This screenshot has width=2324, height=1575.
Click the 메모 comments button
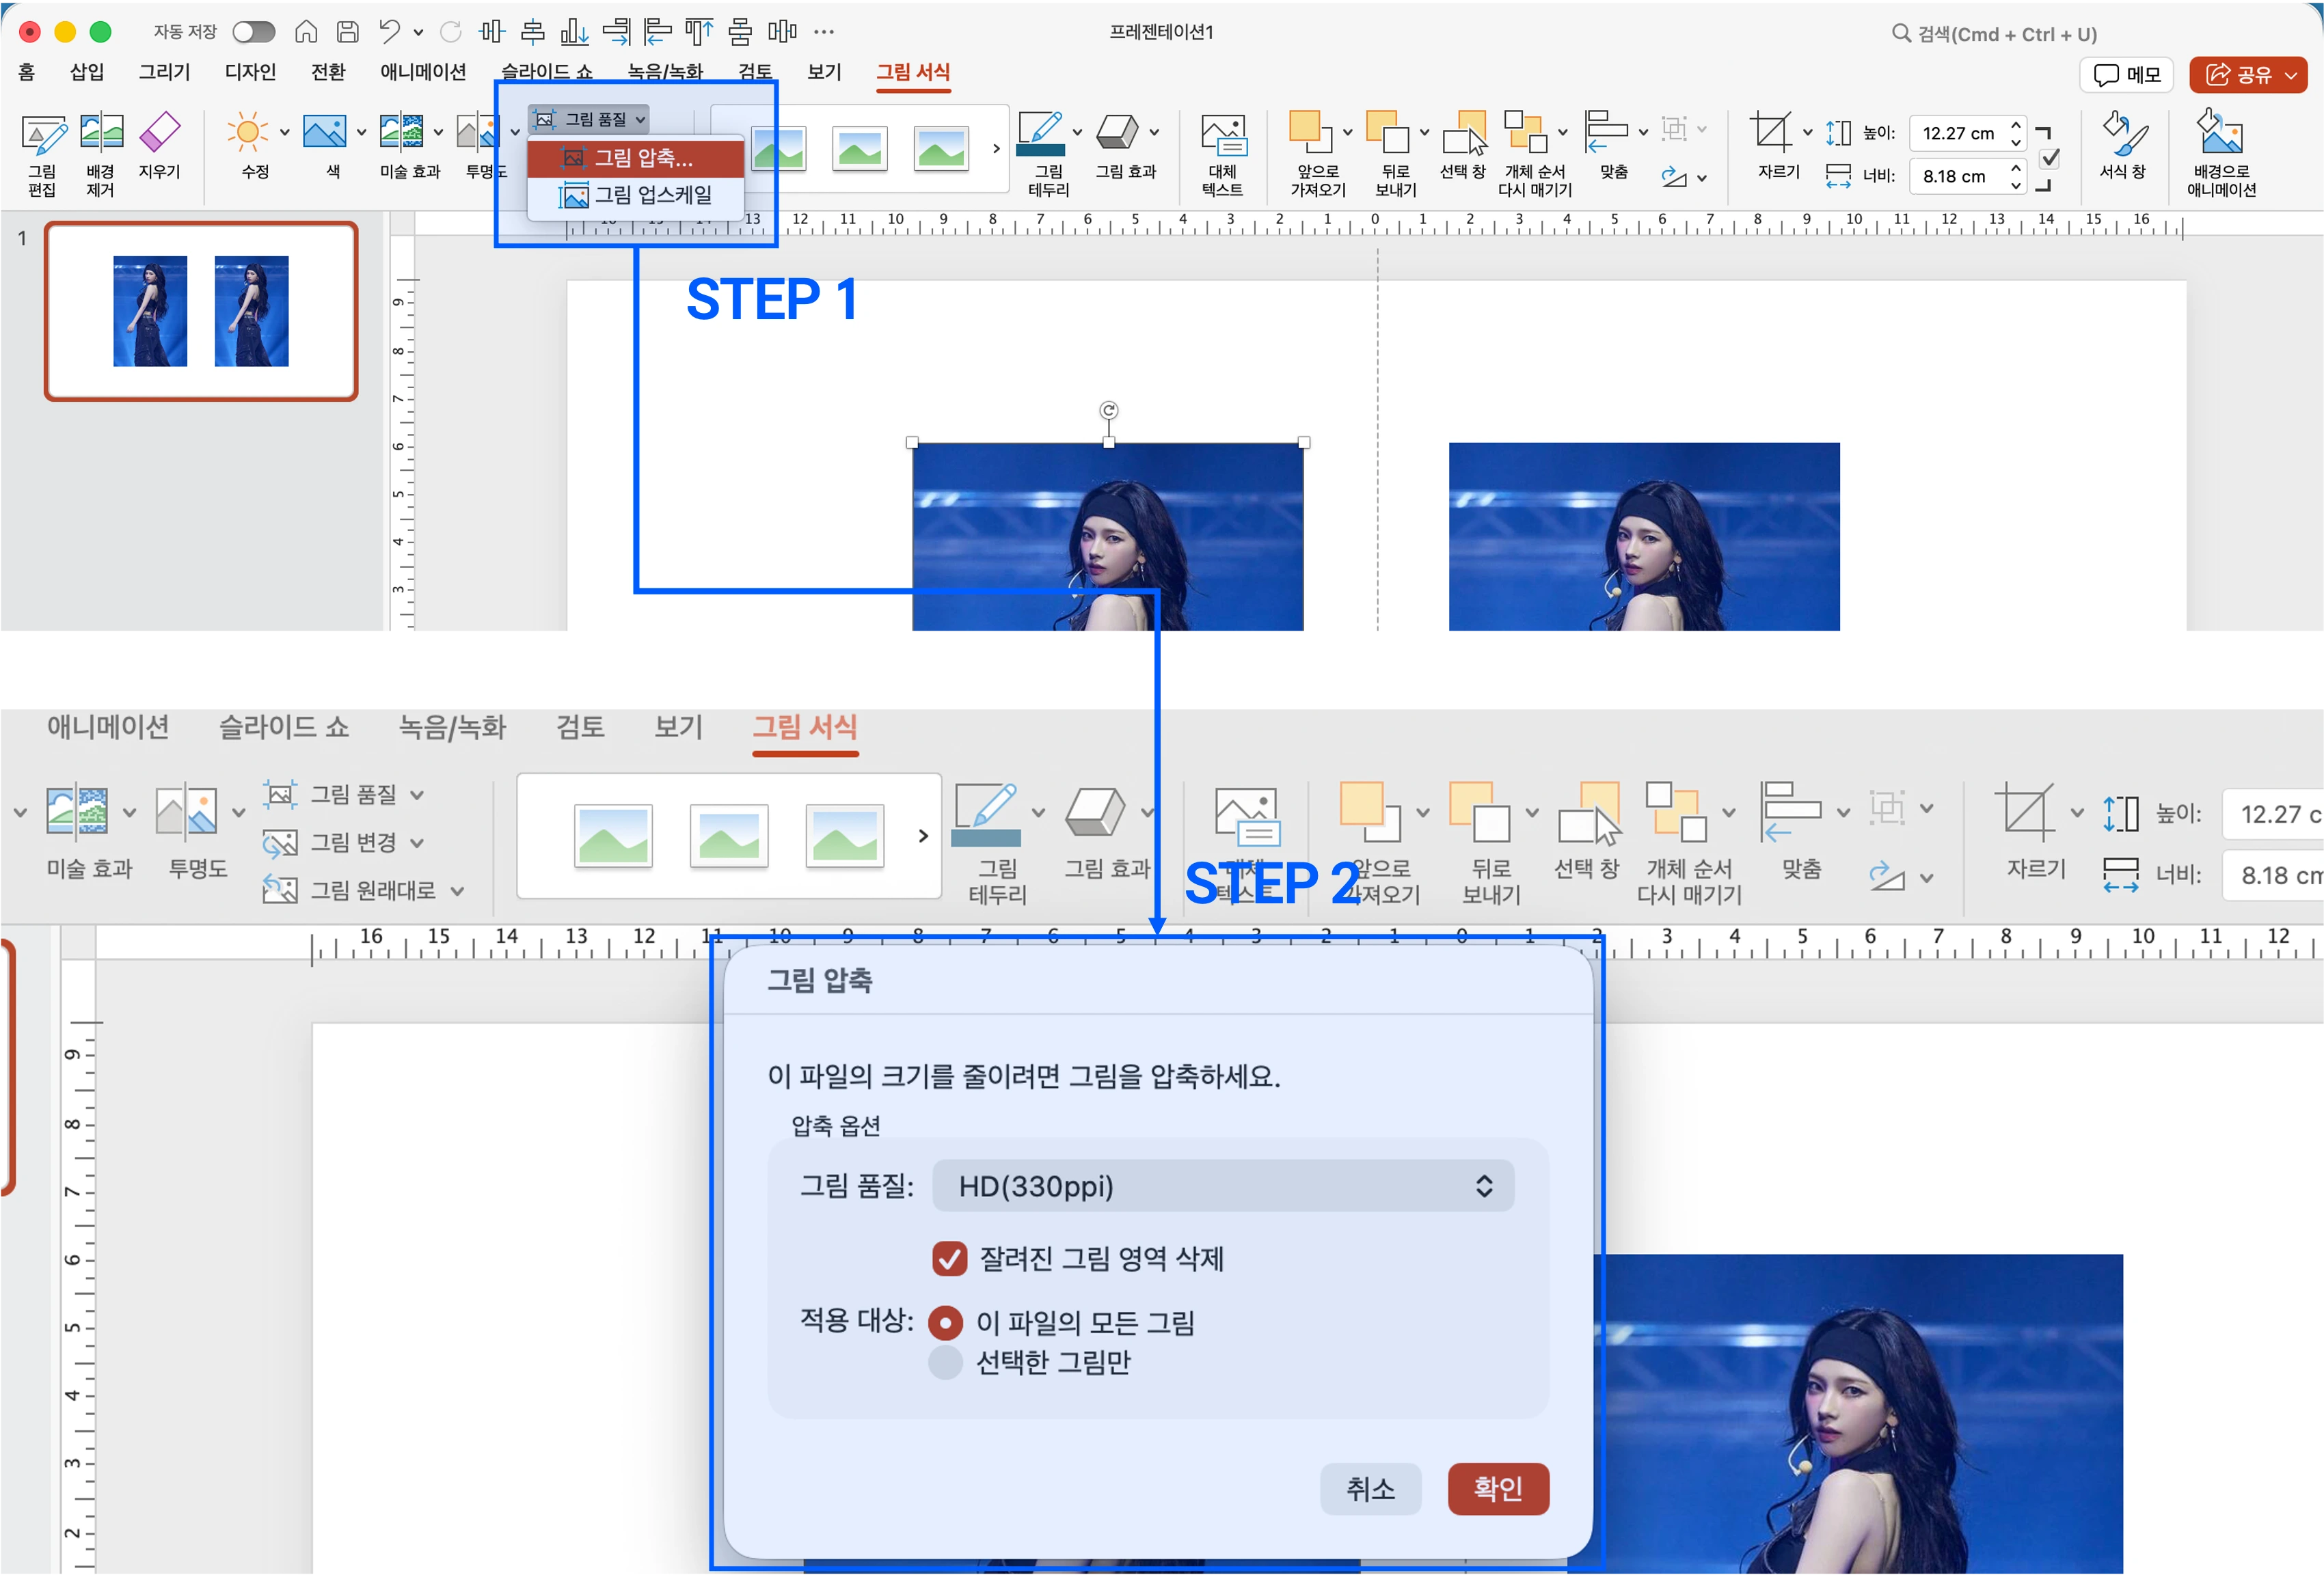pos(2126,75)
